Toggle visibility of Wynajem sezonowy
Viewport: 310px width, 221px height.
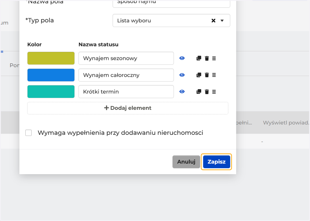(x=182, y=58)
